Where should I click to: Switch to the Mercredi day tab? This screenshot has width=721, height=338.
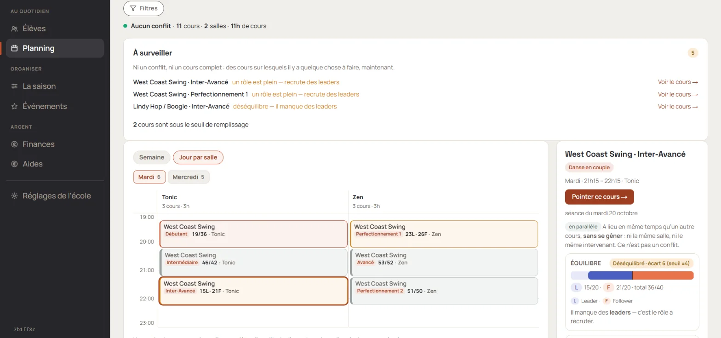click(x=189, y=177)
